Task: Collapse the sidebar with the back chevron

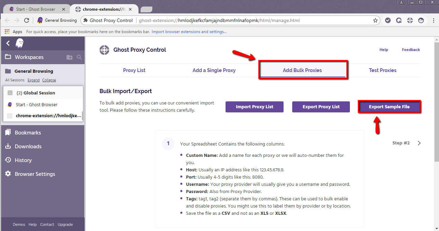Action: (x=8, y=43)
